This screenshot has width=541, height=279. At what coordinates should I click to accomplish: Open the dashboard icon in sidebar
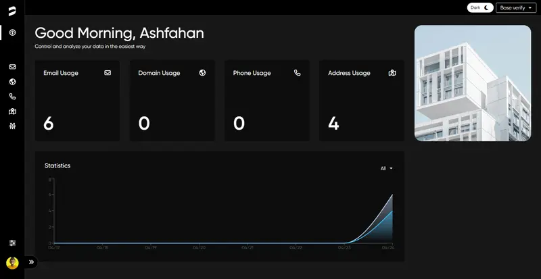pos(12,32)
